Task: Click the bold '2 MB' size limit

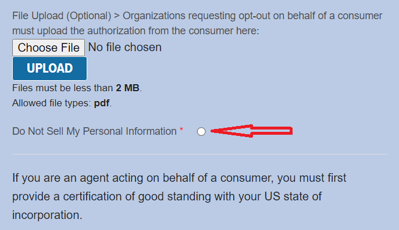Action: click(127, 88)
